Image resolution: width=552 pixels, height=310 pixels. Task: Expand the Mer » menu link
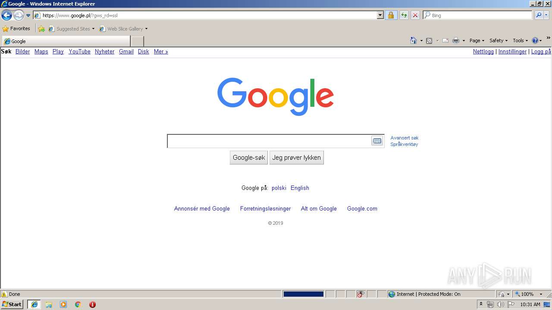161,52
